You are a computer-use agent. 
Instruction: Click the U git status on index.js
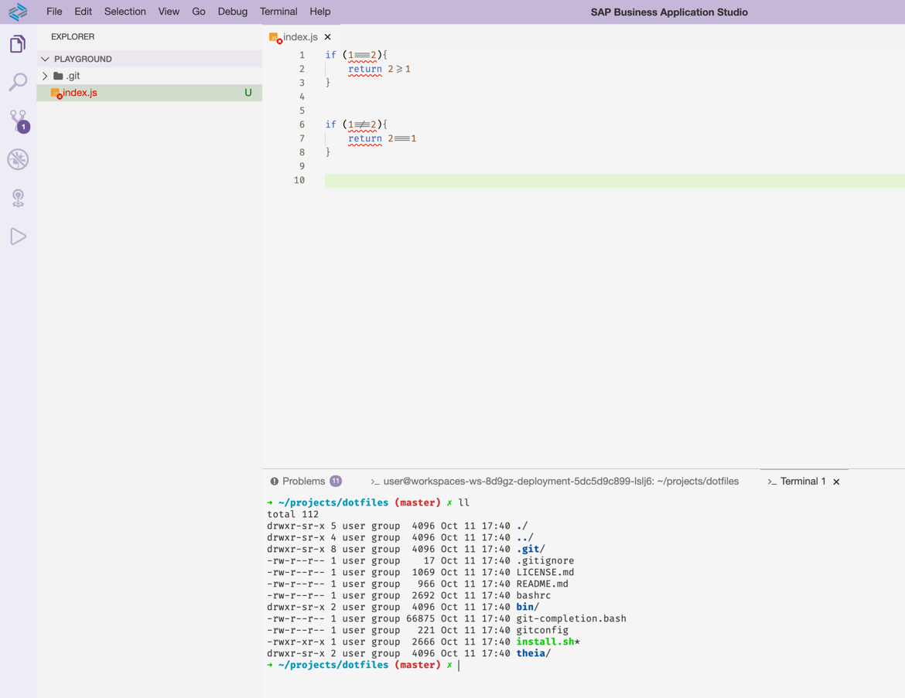click(x=248, y=93)
